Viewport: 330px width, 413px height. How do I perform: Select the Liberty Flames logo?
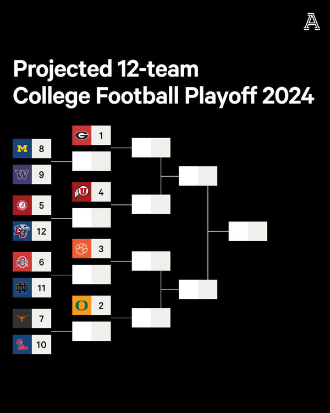point(22,232)
